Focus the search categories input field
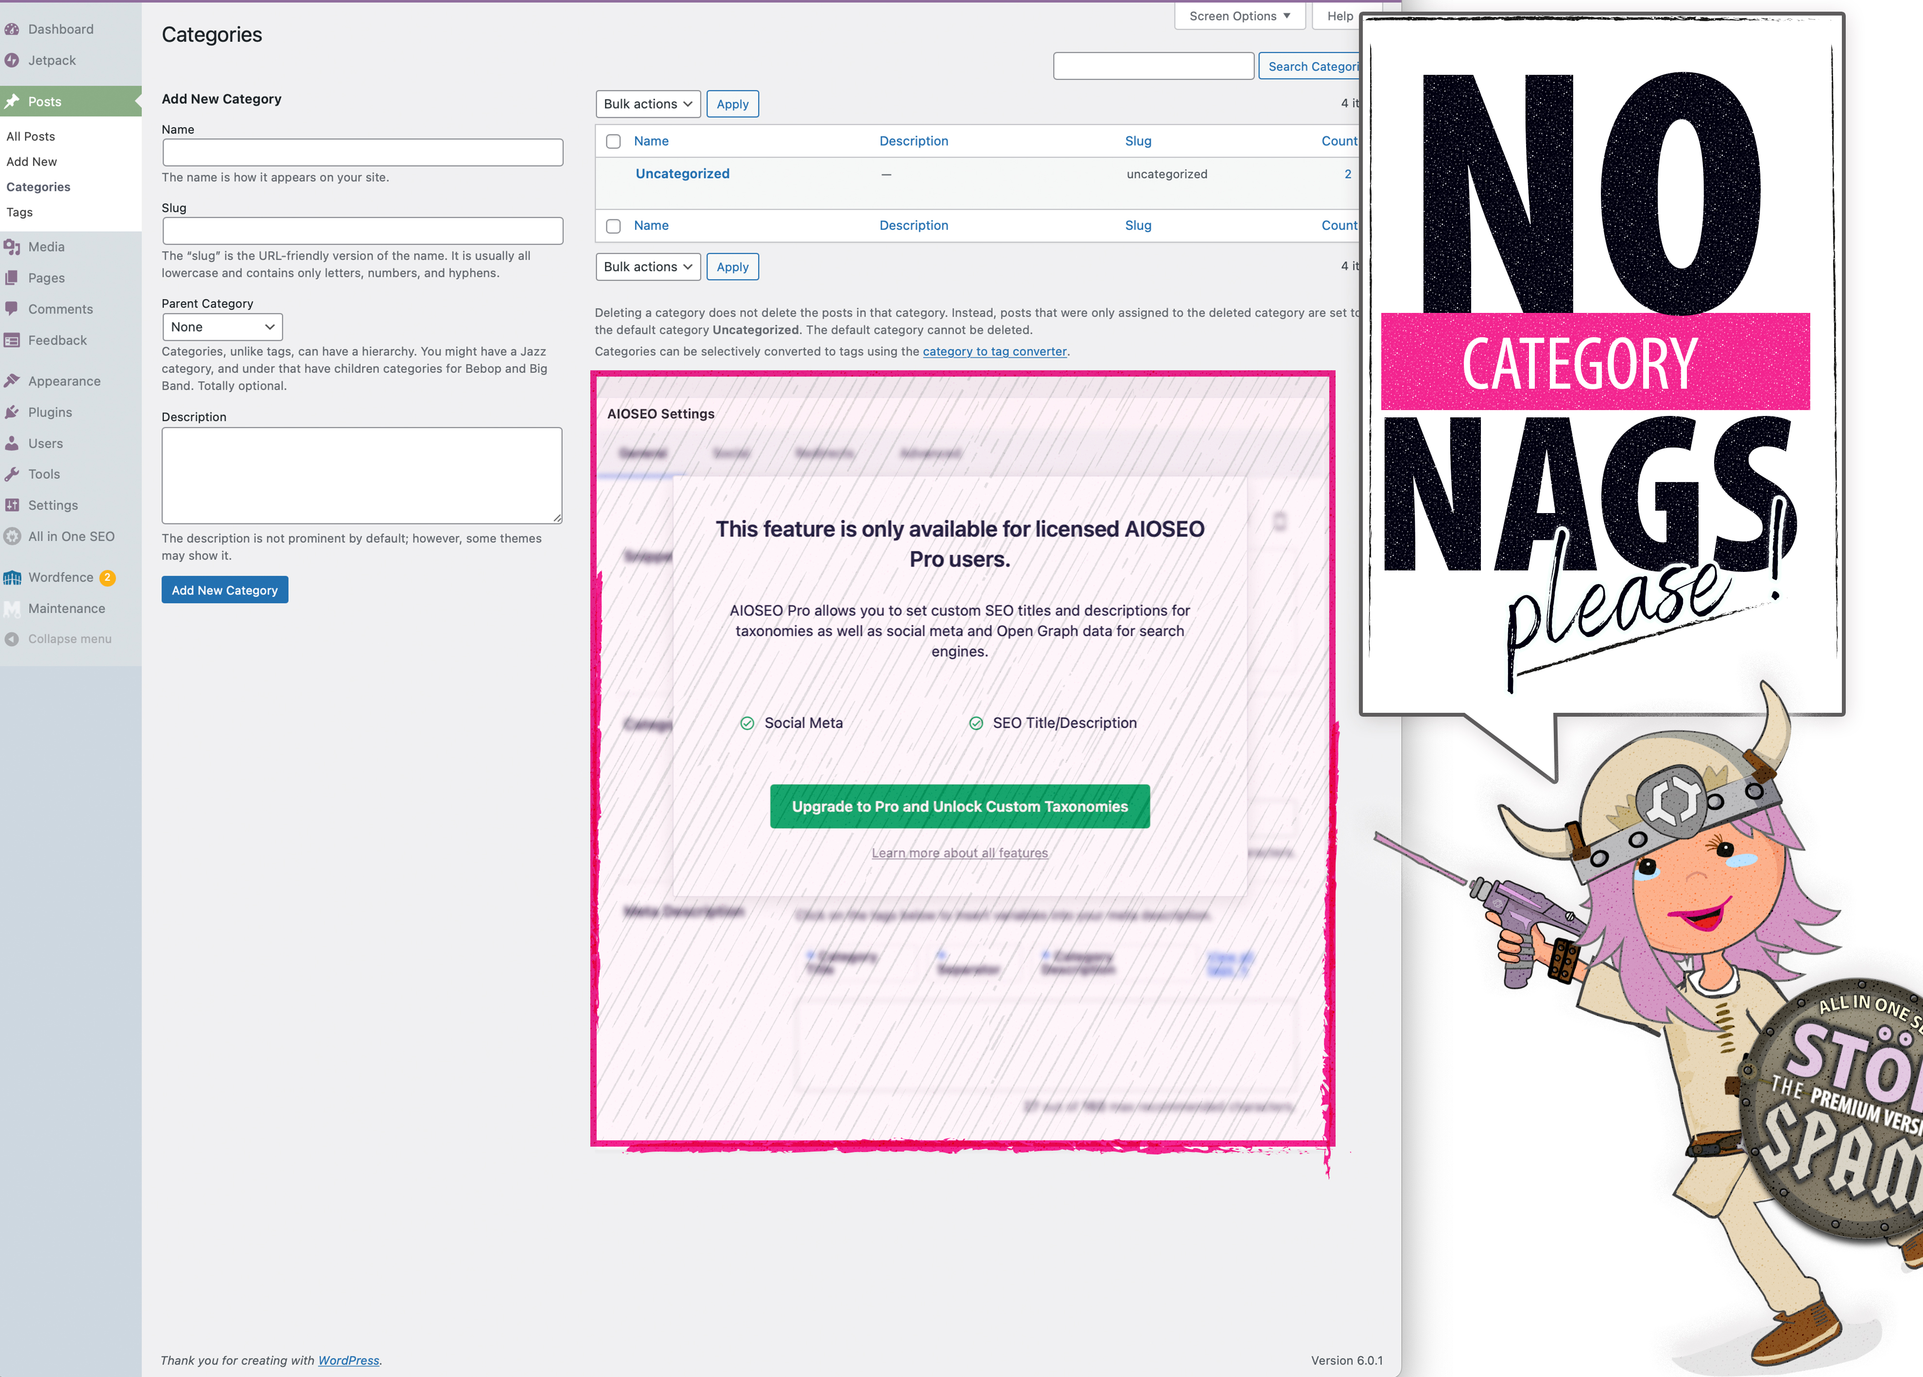 coord(1154,66)
